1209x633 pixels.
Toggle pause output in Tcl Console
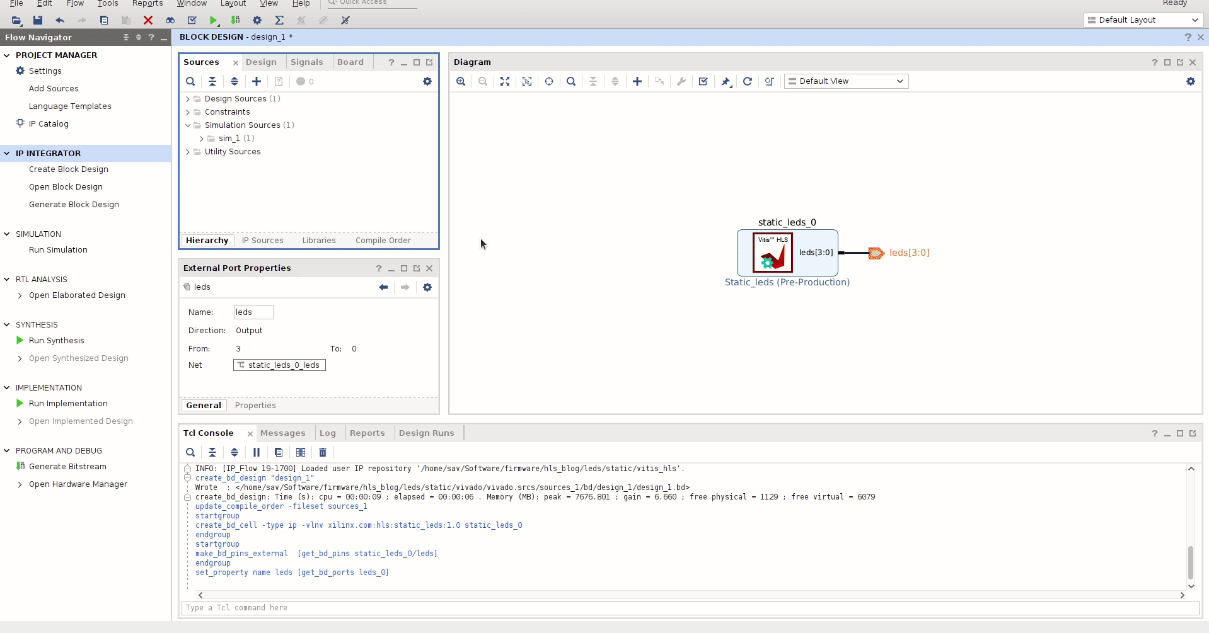point(257,452)
